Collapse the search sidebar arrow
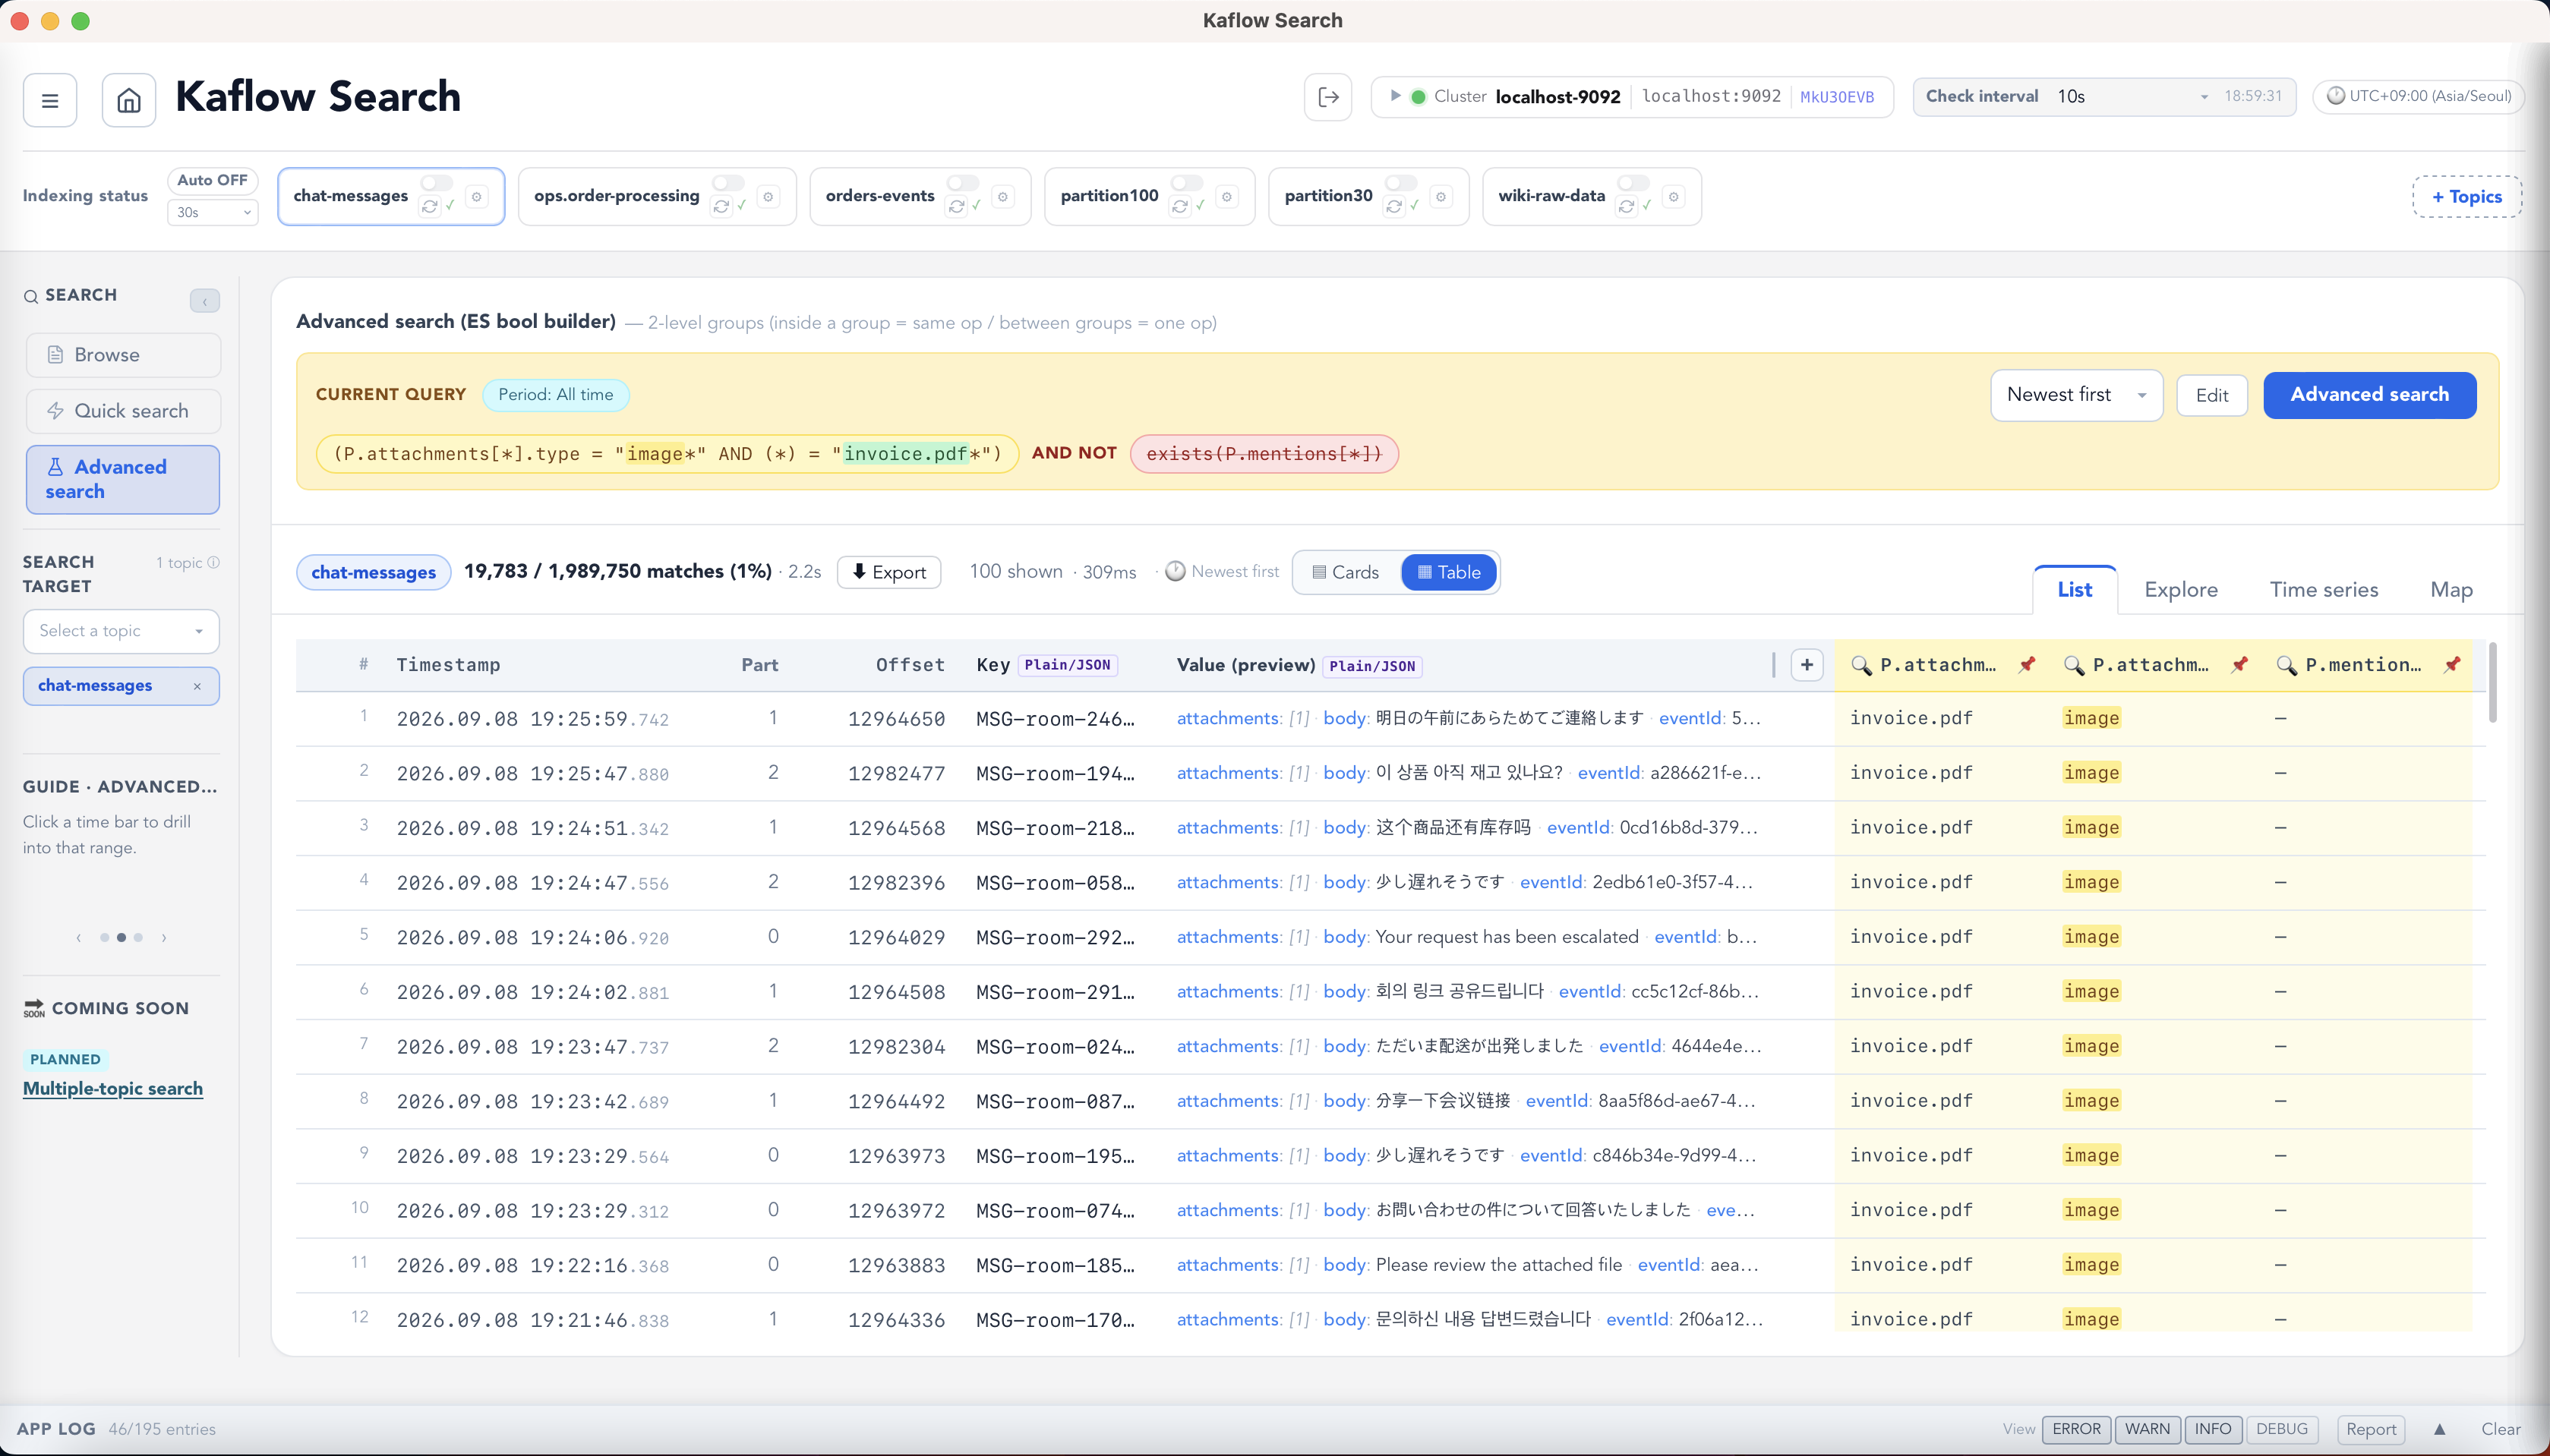The width and height of the screenshot is (2550, 1456). (x=205, y=301)
